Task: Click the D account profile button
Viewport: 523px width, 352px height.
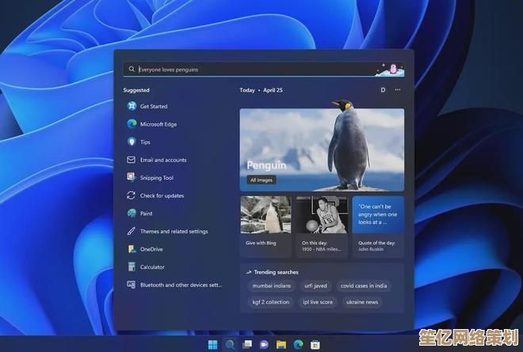Action: [x=383, y=90]
